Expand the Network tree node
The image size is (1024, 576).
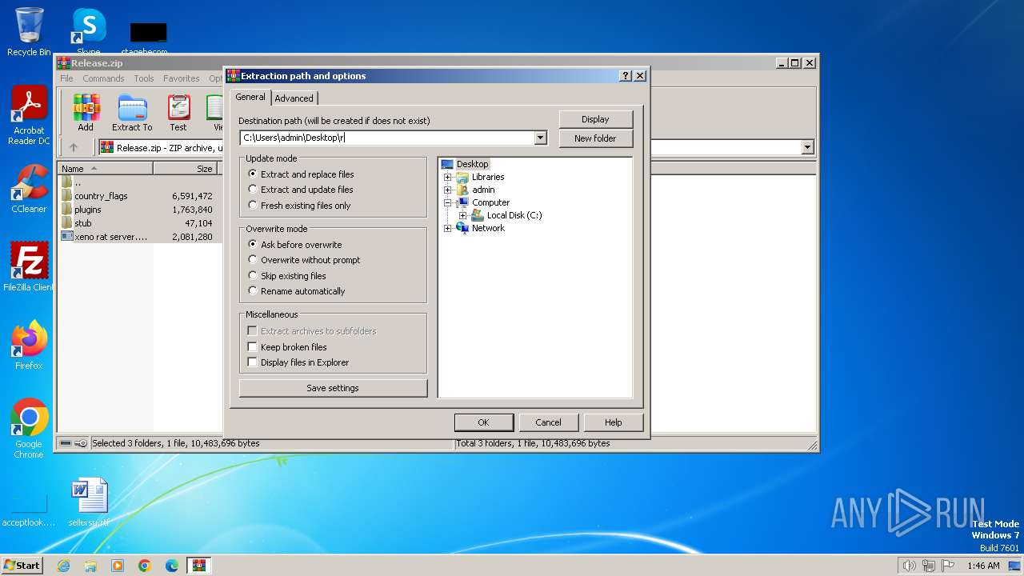click(x=448, y=228)
